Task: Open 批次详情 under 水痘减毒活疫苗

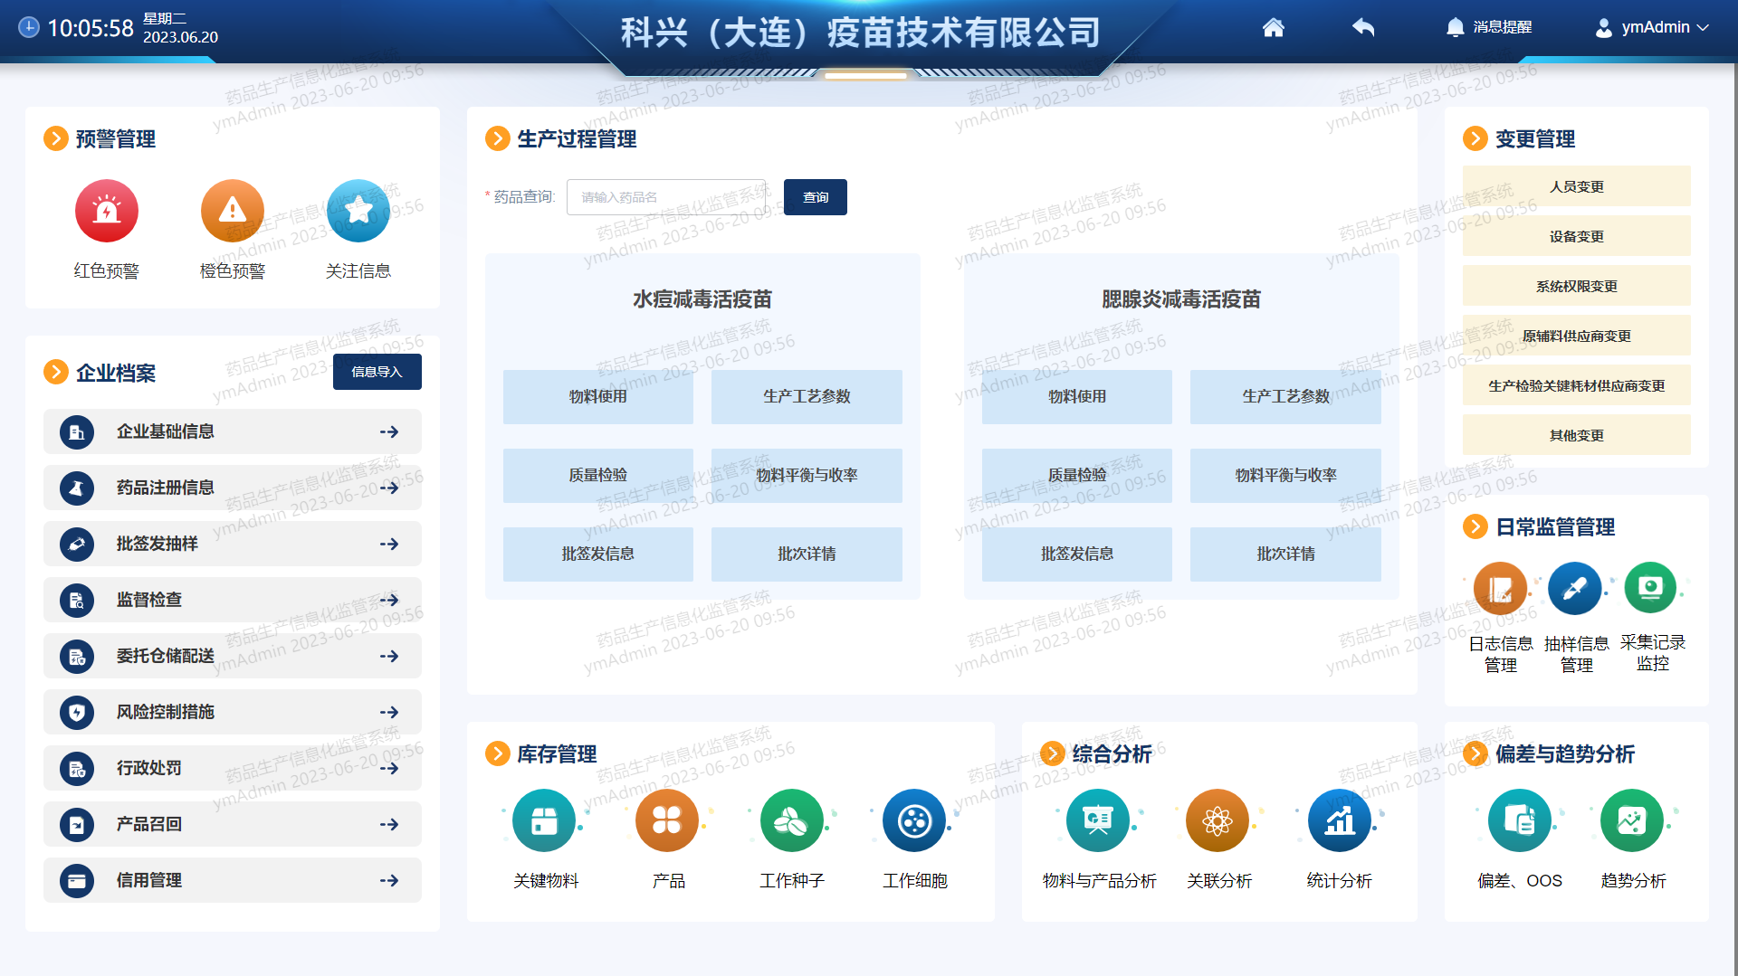Action: click(x=806, y=554)
